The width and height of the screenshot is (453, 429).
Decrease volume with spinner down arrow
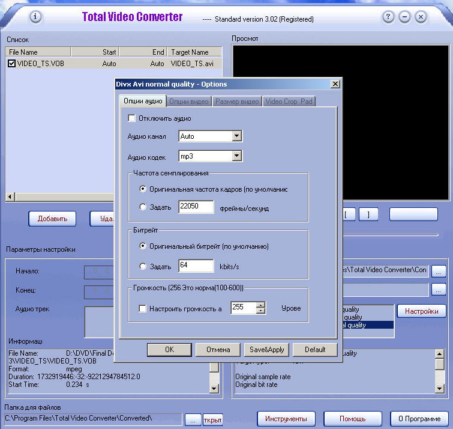pos(260,311)
